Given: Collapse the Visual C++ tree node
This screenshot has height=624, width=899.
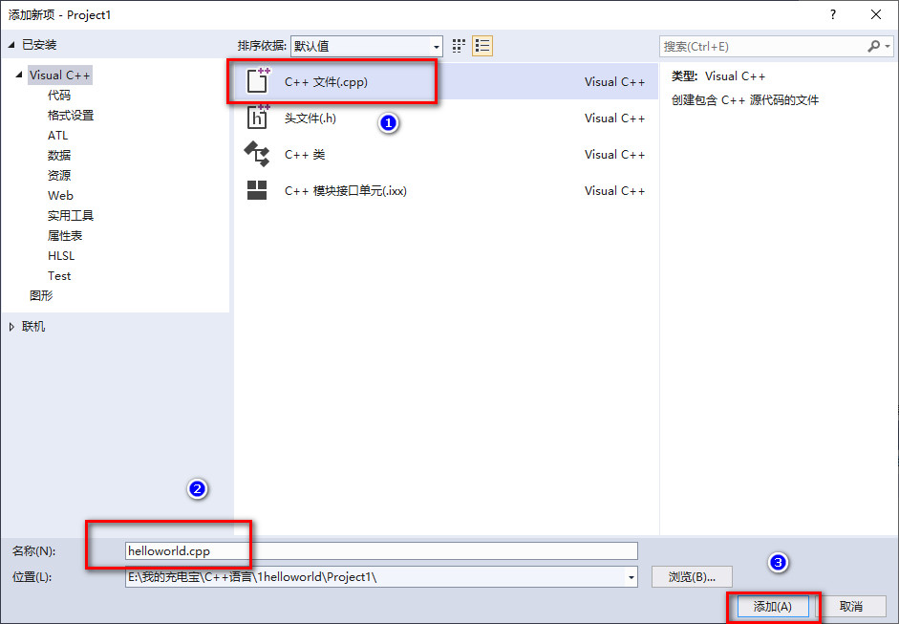Looking at the screenshot, I should (x=19, y=75).
